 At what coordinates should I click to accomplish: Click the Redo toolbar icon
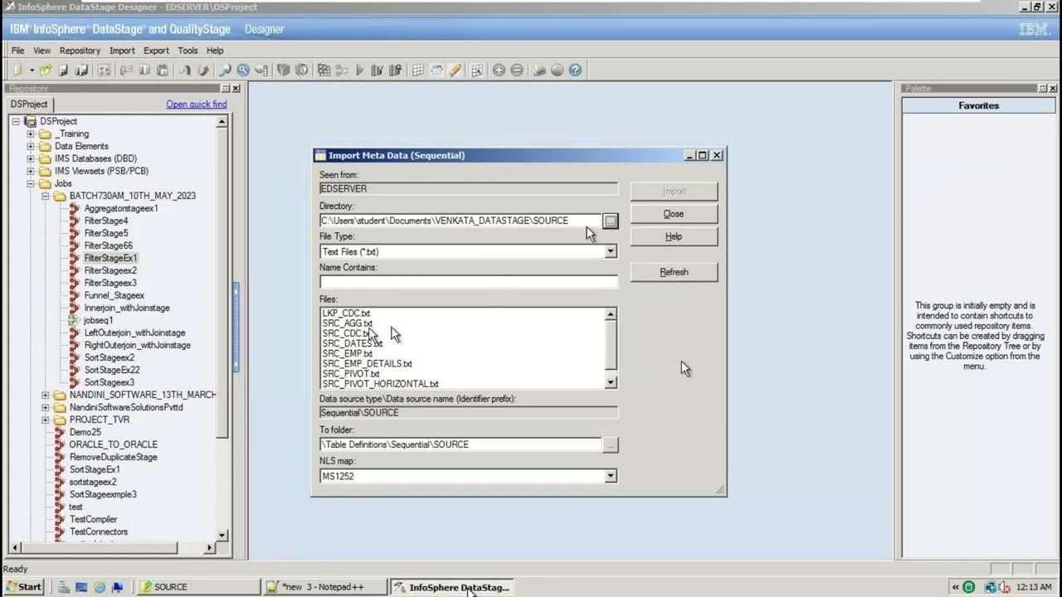point(203,70)
